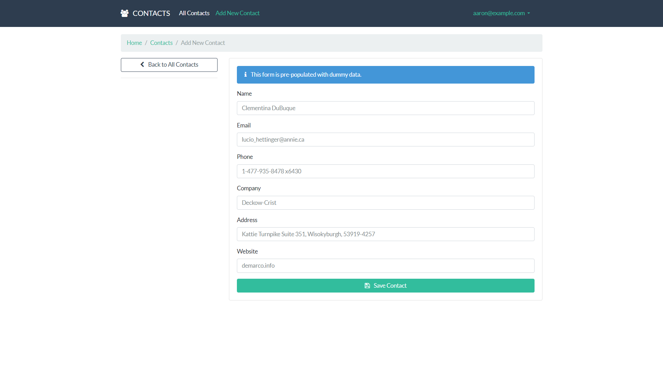
Task: Click into the Email input field
Action: [x=385, y=140]
